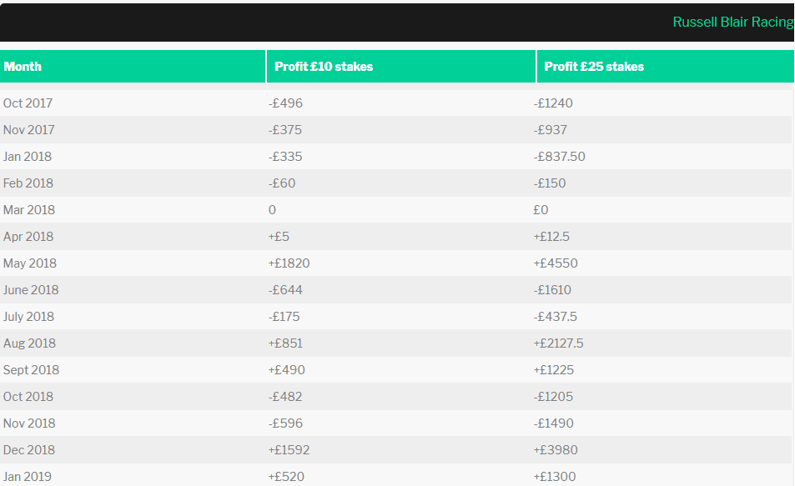Click the Oct 2017 month cell

pos(28,103)
